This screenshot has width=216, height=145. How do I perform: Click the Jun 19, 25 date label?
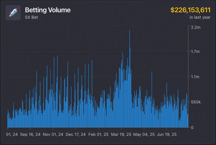coord(166,134)
